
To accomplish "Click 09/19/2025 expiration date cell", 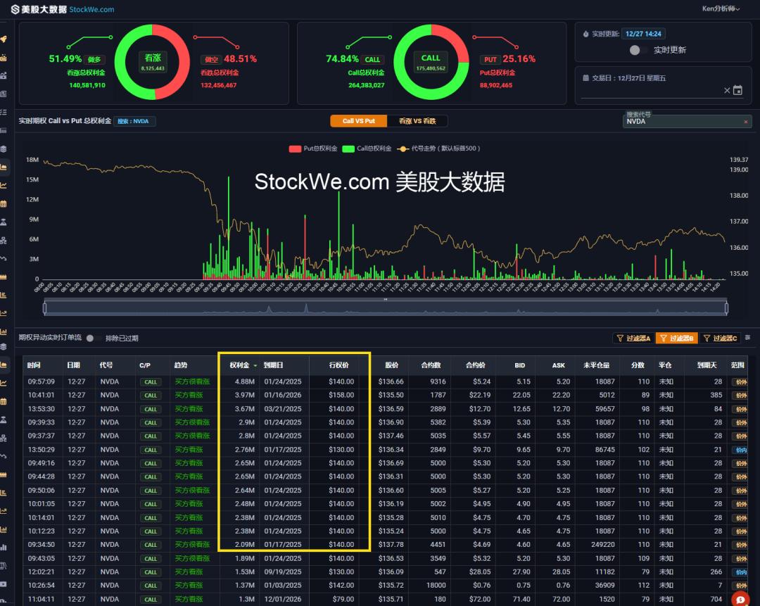I will pos(283,572).
